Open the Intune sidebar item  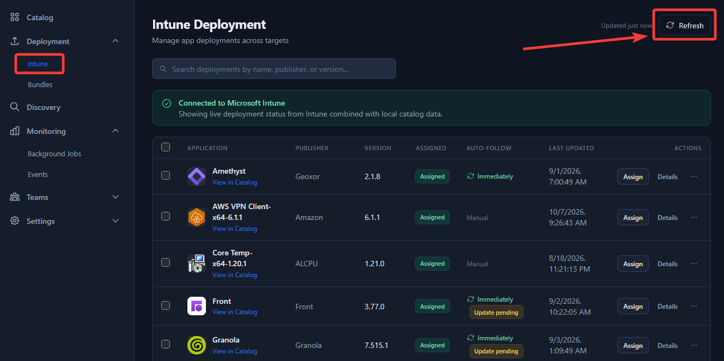pyautogui.click(x=38, y=64)
